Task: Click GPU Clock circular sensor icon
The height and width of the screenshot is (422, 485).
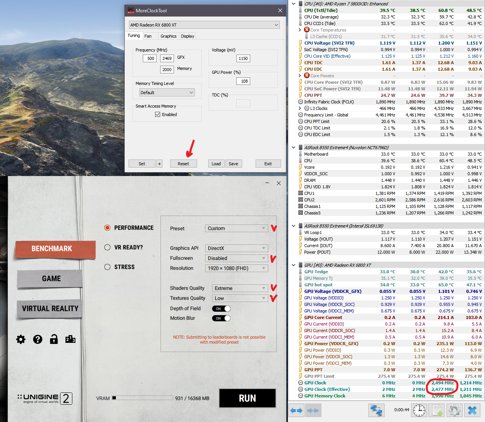Action: 301,383
